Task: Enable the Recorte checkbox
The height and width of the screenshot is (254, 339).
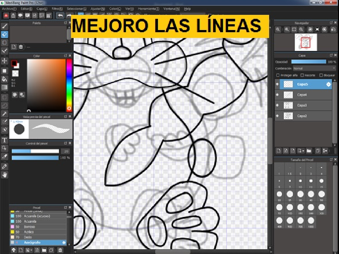Action: (302, 75)
